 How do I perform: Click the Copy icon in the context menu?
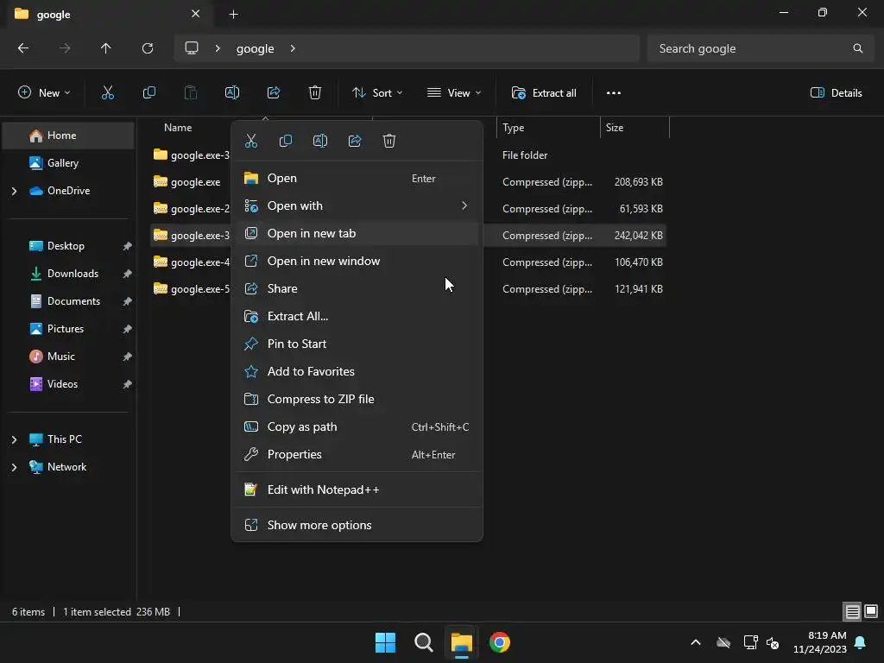coord(286,141)
